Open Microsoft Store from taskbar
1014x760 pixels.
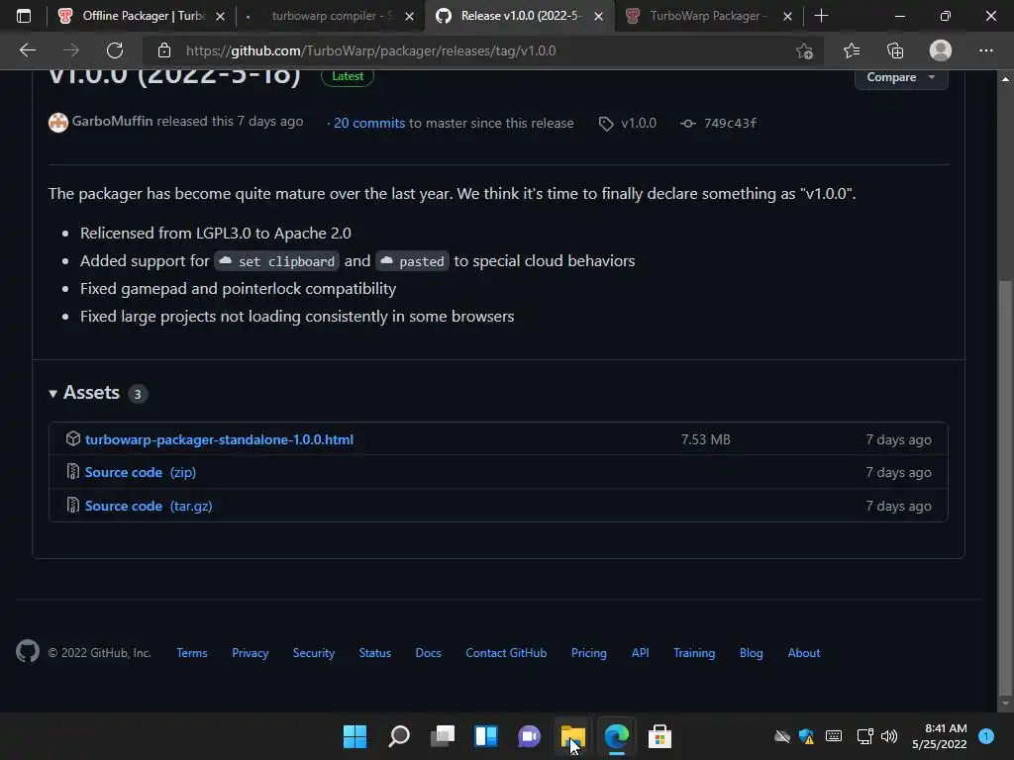tap(659, 736)
